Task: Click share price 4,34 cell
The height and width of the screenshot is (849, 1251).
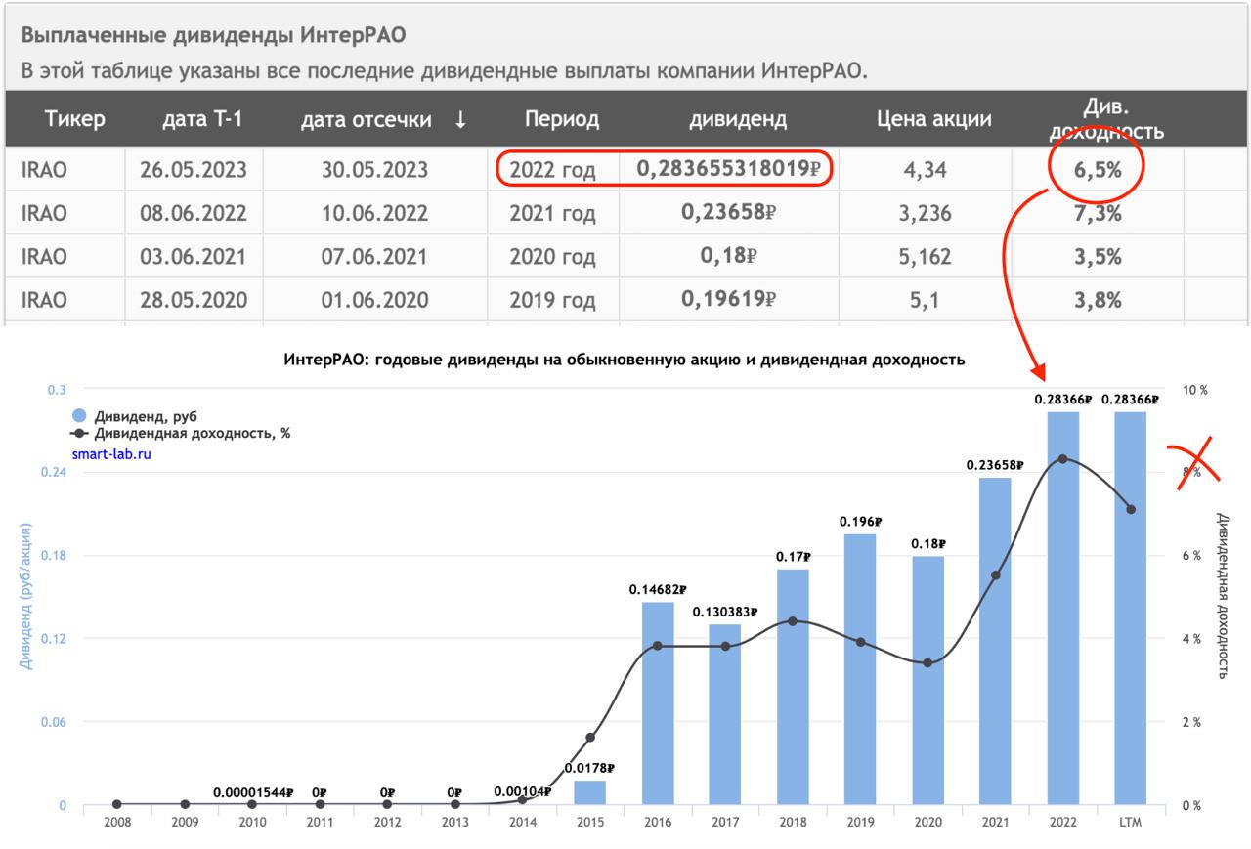Action: point(923,170)
